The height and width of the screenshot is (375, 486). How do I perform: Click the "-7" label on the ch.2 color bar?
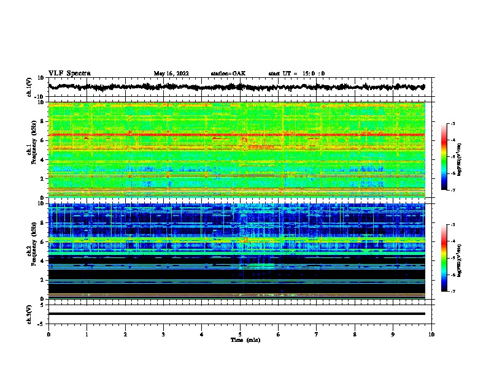[453, 292]
